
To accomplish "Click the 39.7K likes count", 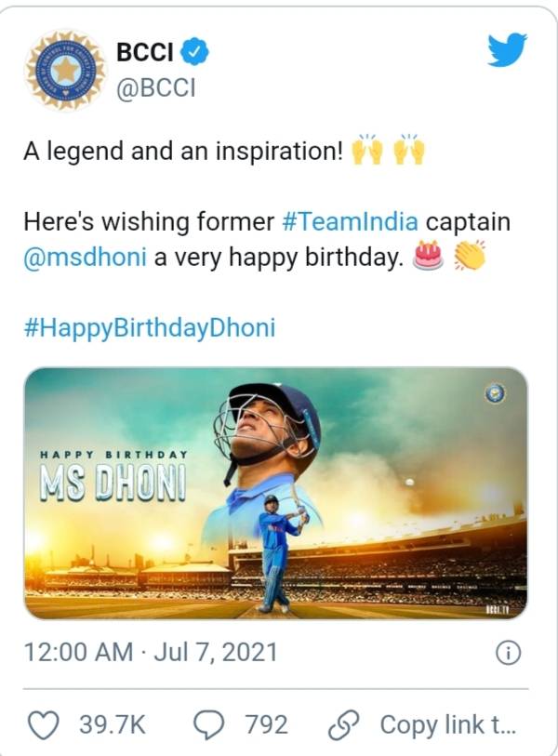I will [112, 724].
